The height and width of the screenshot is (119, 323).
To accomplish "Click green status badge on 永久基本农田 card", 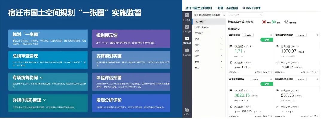I will click(267, 84).
